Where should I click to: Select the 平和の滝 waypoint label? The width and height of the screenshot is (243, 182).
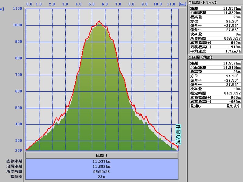point(178,135)
